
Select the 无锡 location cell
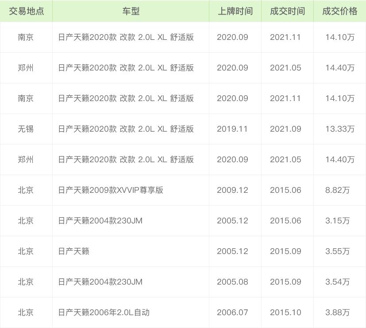[26, 129]
